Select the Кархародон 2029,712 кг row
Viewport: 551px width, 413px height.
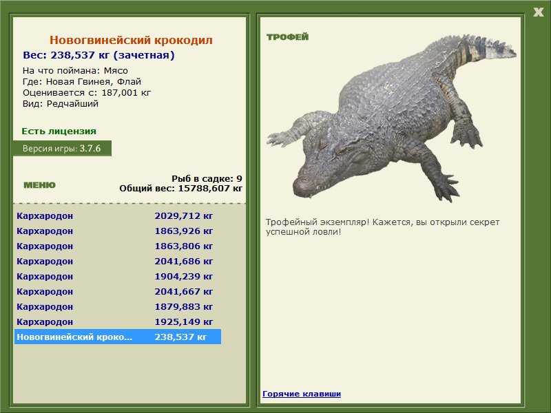pyautogui.click(x=118, y=215)
